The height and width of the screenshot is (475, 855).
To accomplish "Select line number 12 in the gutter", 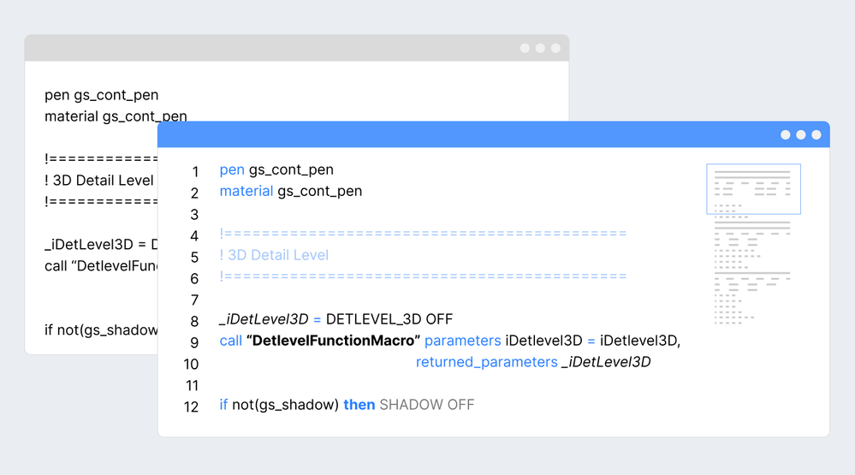I will (x=192, y=407).
